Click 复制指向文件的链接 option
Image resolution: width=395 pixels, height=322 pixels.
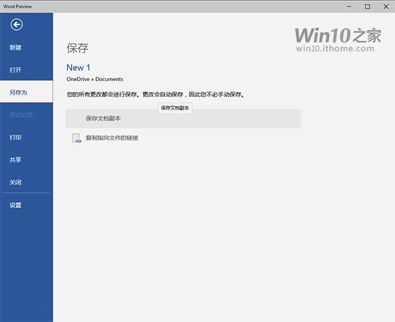point(112,138)
